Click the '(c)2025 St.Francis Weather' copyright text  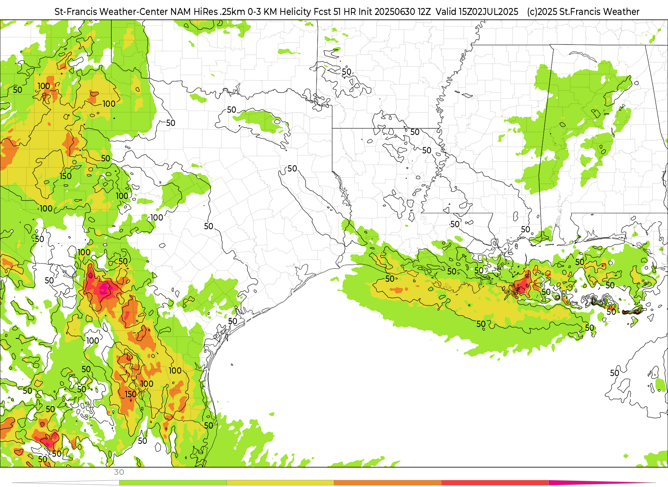[583, 12]
